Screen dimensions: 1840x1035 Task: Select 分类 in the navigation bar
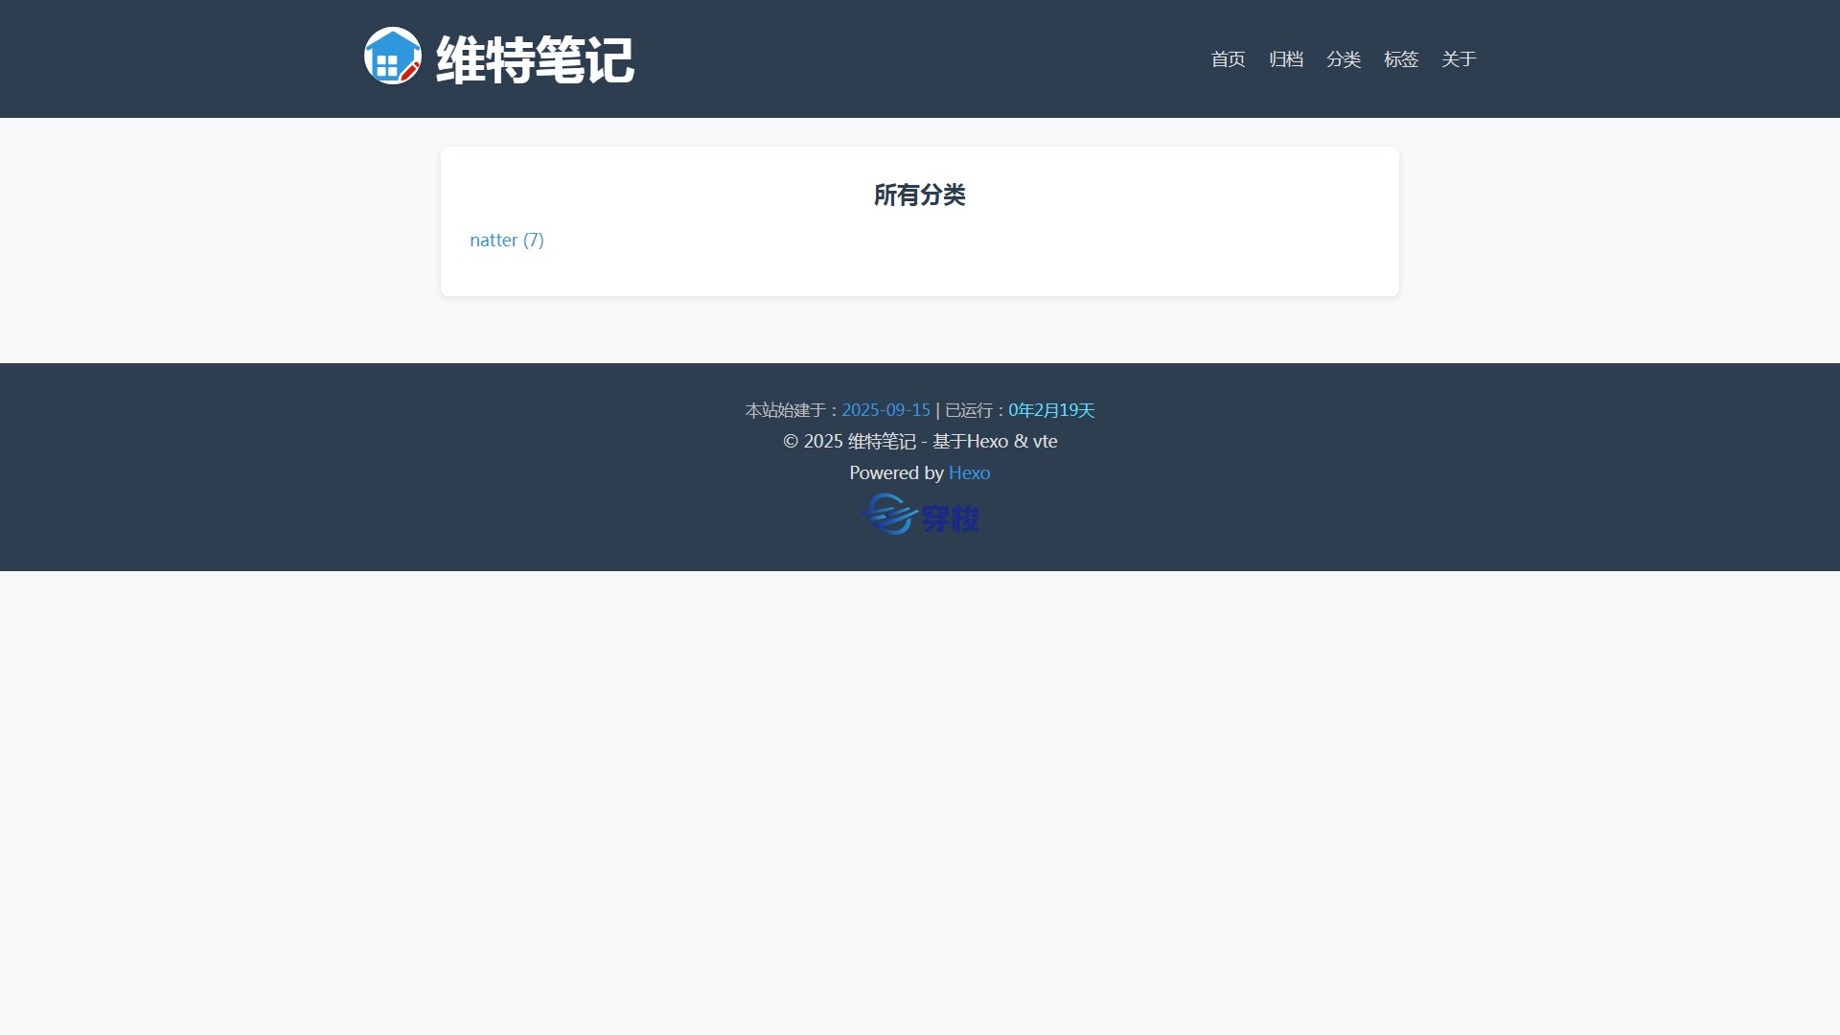(x=1343, y=59)
